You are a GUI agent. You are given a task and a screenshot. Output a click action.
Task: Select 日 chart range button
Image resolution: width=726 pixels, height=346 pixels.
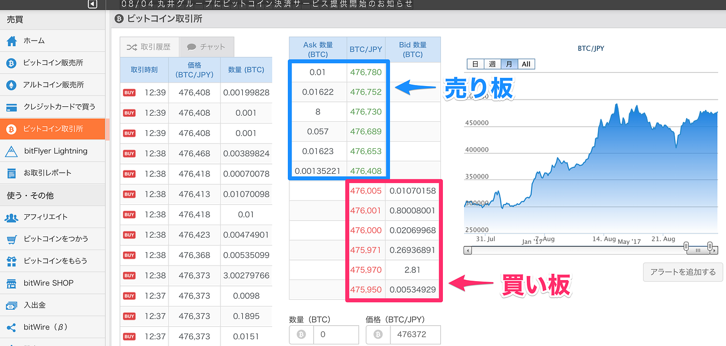[x=475, y=64]
